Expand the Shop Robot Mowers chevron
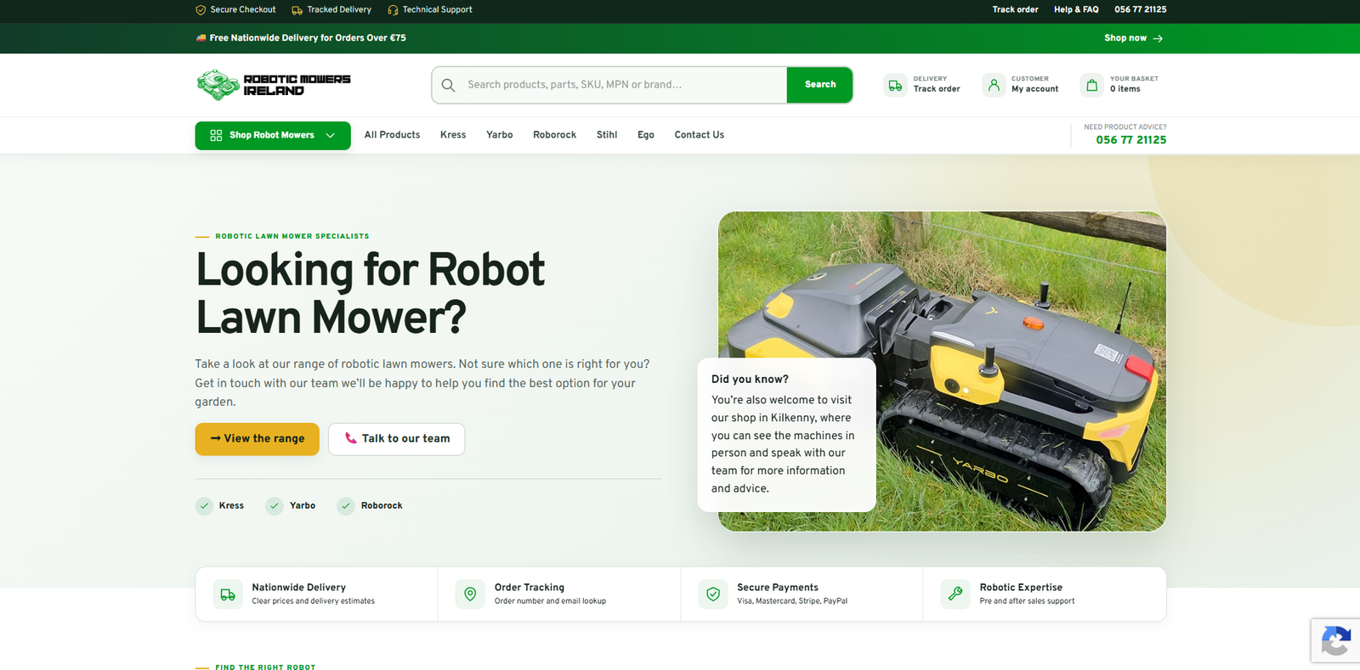The width and height of the screenshot is (1360, 670). pos(331,135)
